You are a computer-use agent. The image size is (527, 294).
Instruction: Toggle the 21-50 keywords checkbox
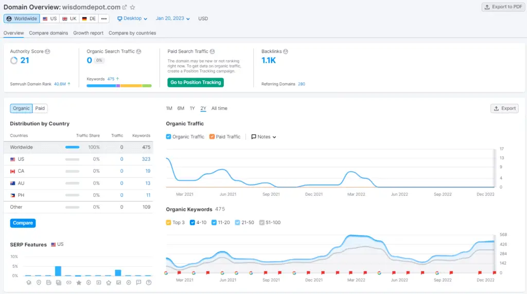pyautogui.click(x=237, y=223)
